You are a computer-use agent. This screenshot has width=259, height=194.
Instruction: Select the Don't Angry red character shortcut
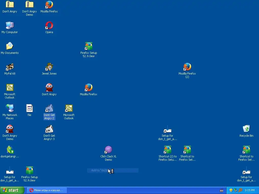click(49, 87)
